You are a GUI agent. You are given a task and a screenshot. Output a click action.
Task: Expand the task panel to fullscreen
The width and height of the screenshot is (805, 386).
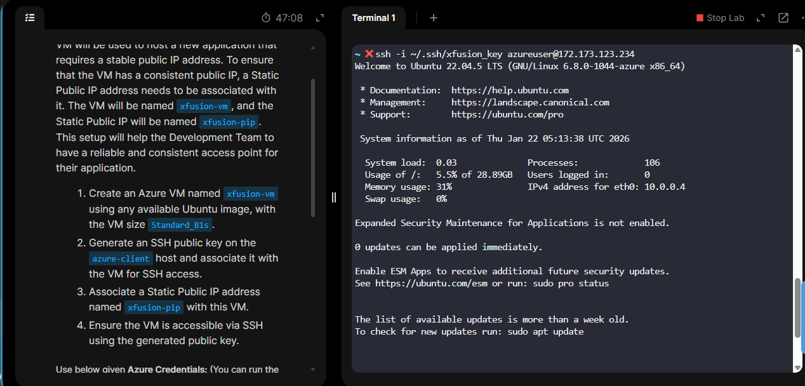point(320,18)
